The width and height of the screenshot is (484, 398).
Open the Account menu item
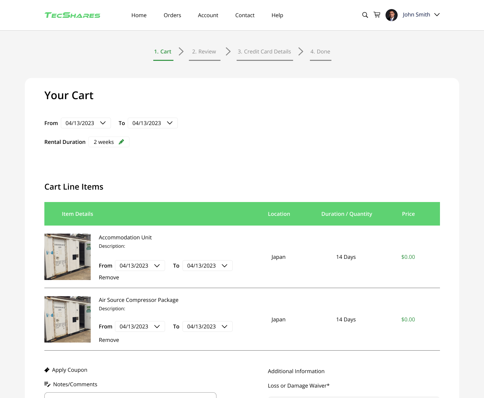pos(208,15)
